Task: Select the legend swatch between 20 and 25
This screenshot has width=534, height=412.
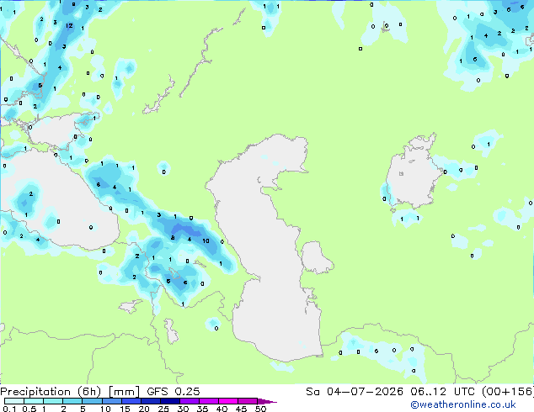Action: 150,401
